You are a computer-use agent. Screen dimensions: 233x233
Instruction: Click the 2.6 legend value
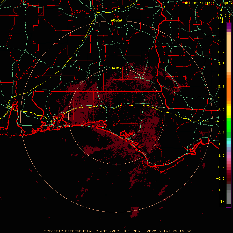(x=221, y=133)
